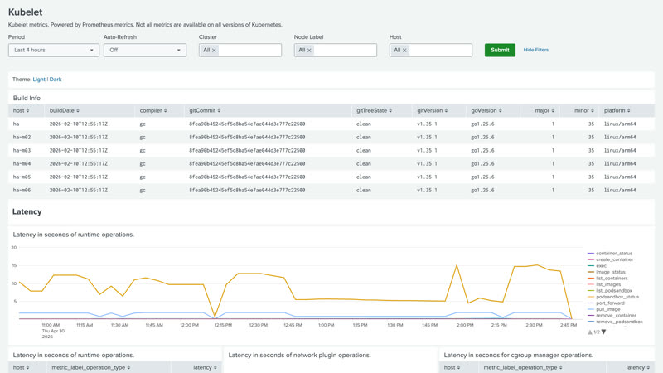Remove the All tag from Node Label filter
Image resolution: width=663 pixels, height=373 pixels.
(x=309, y=51)
